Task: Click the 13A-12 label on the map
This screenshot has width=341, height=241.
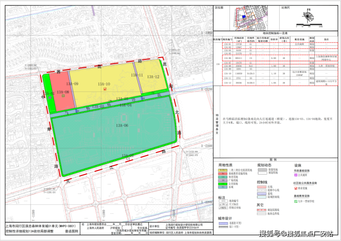Action: tap(153, 76)
